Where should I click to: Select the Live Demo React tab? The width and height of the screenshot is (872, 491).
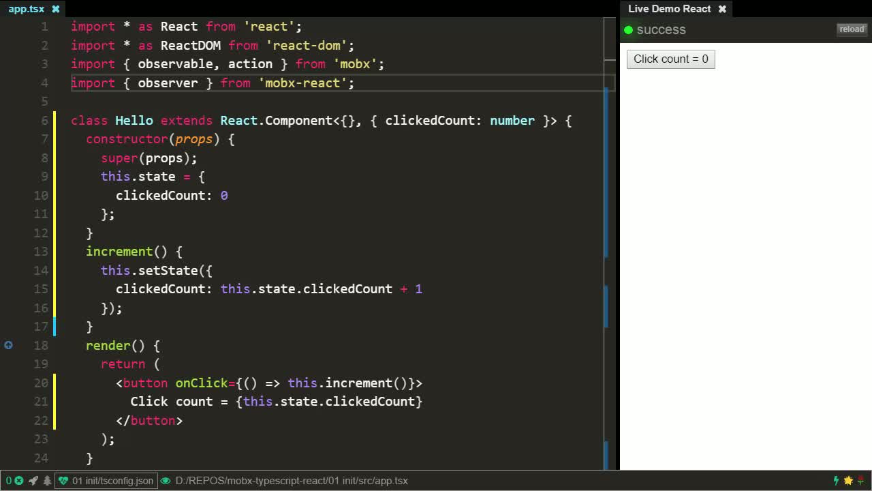669,9
